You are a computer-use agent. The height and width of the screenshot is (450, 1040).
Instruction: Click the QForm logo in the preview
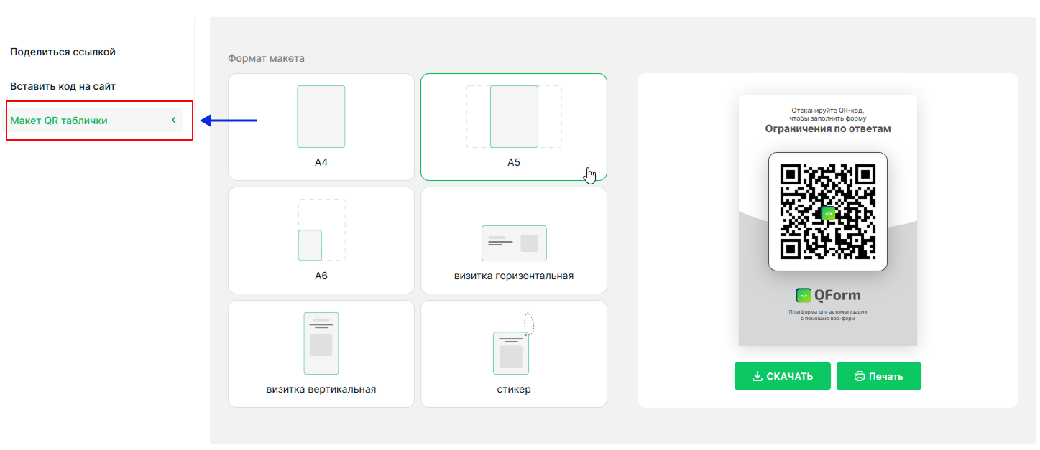point(828,295)
